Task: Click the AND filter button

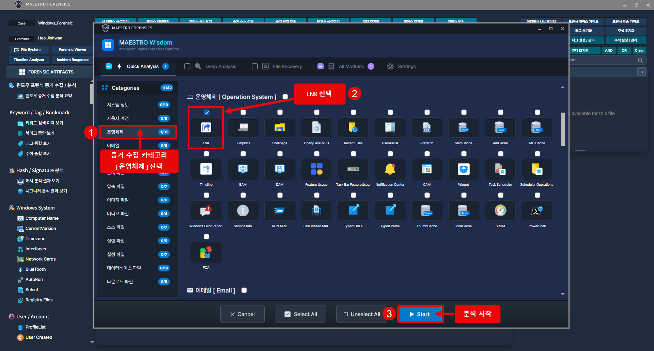Action: 609,50
